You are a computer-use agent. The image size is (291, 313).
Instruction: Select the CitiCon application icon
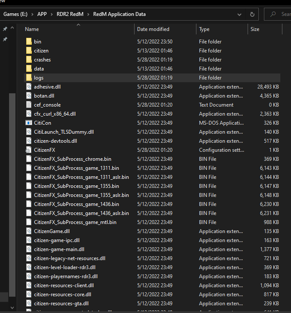tap(29, 123)
